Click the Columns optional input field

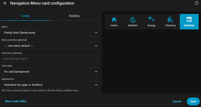(50, 59)
